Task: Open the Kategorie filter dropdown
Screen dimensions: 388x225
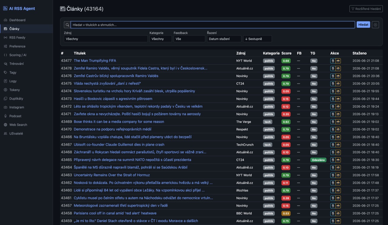Action: tap(161, 39)
